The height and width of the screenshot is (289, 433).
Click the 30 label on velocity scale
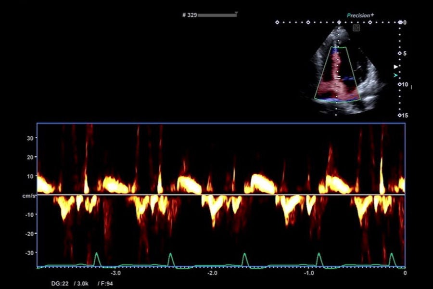(30, 138)
